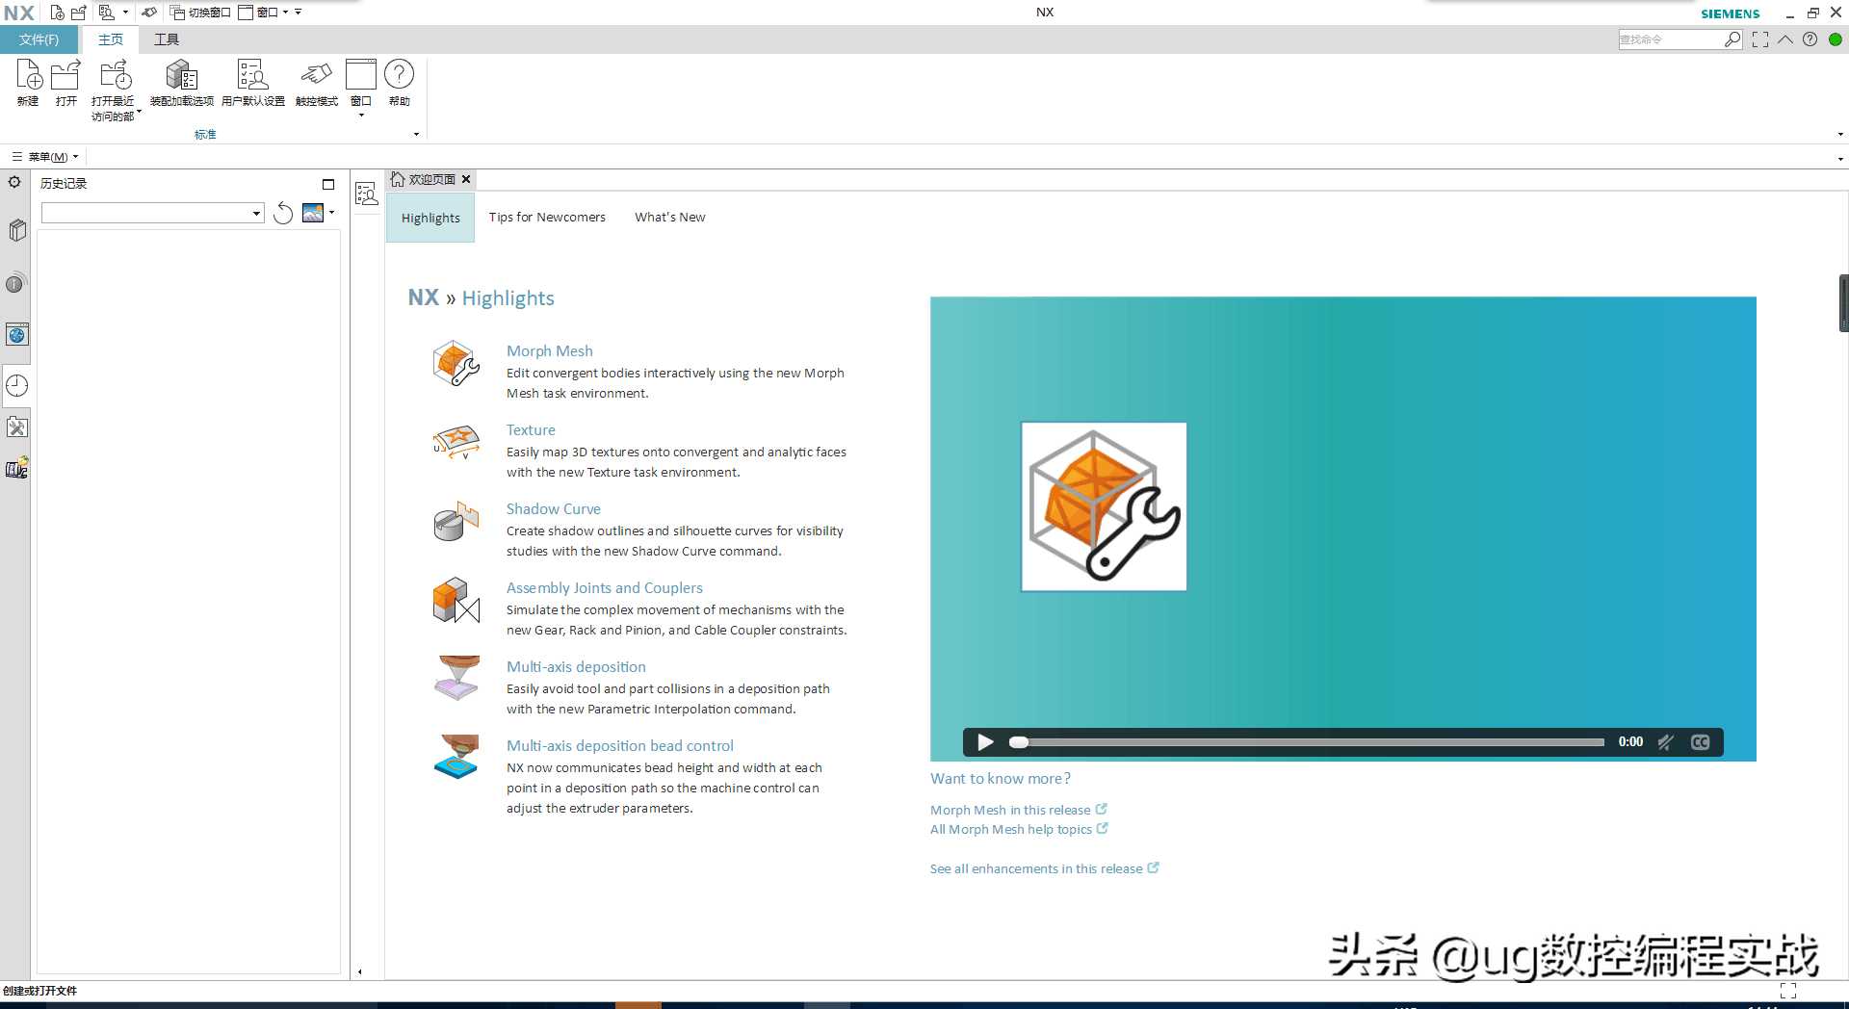Screen dimensions: 1849x1009
Task: Toggle video closed captions CC
Action: click(1701, 742)
